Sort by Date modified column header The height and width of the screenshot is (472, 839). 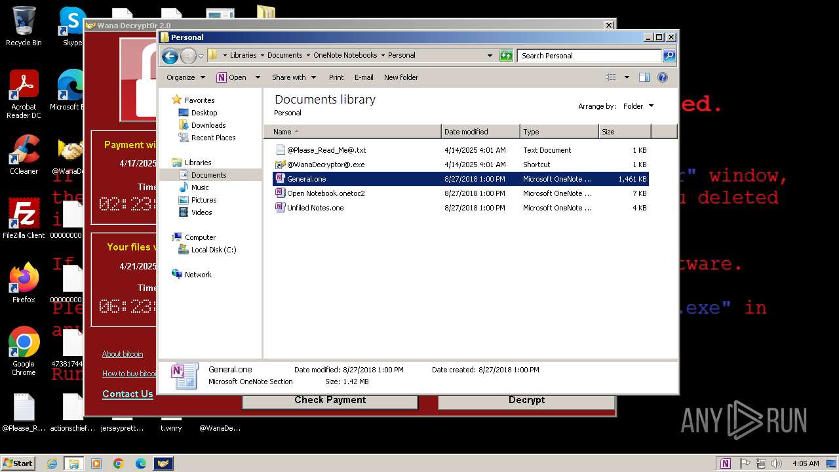(x=480, y=132)
